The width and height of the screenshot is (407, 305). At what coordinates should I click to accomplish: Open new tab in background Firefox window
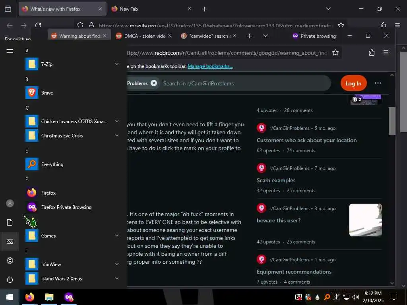(204, 9)
